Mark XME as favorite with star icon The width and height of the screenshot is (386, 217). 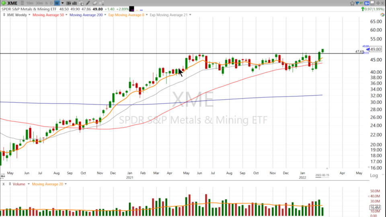352,3
